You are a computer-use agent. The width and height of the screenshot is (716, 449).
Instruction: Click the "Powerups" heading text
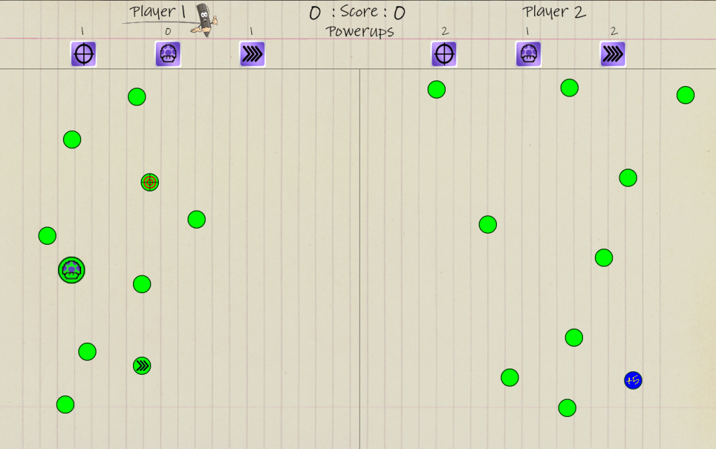pos(360,31)
